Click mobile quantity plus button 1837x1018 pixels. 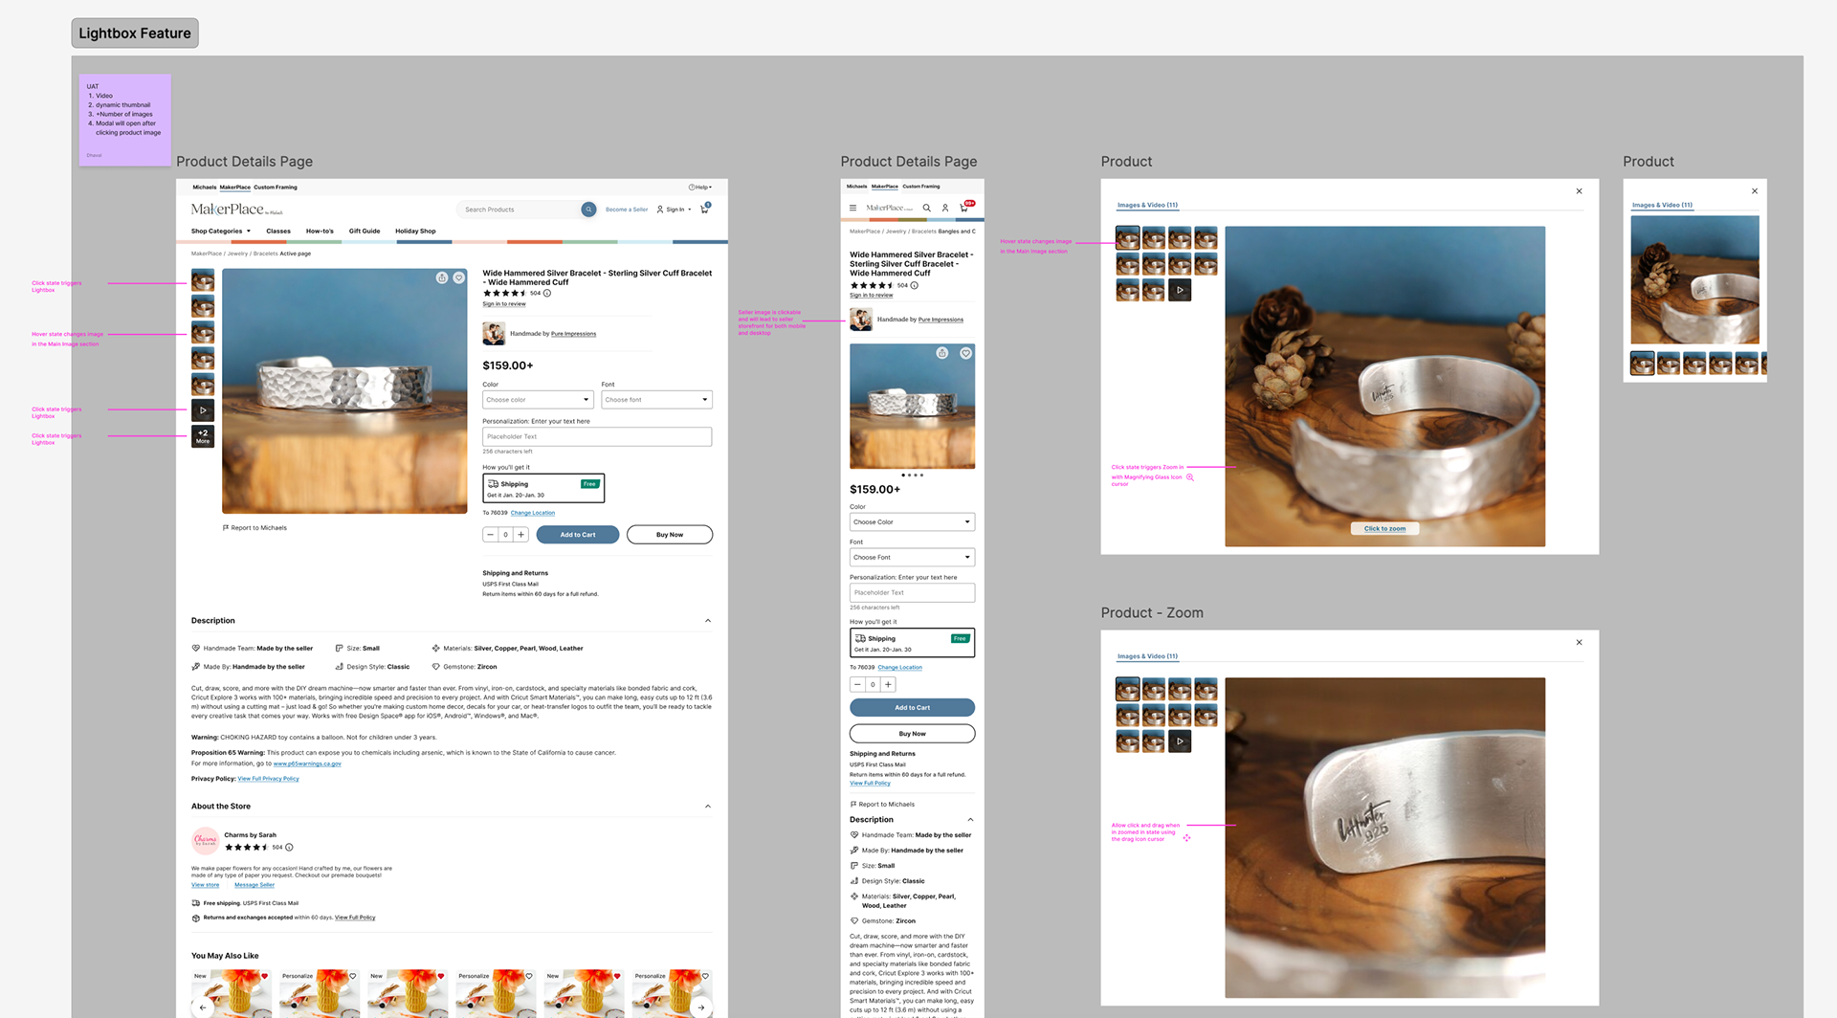889,684
